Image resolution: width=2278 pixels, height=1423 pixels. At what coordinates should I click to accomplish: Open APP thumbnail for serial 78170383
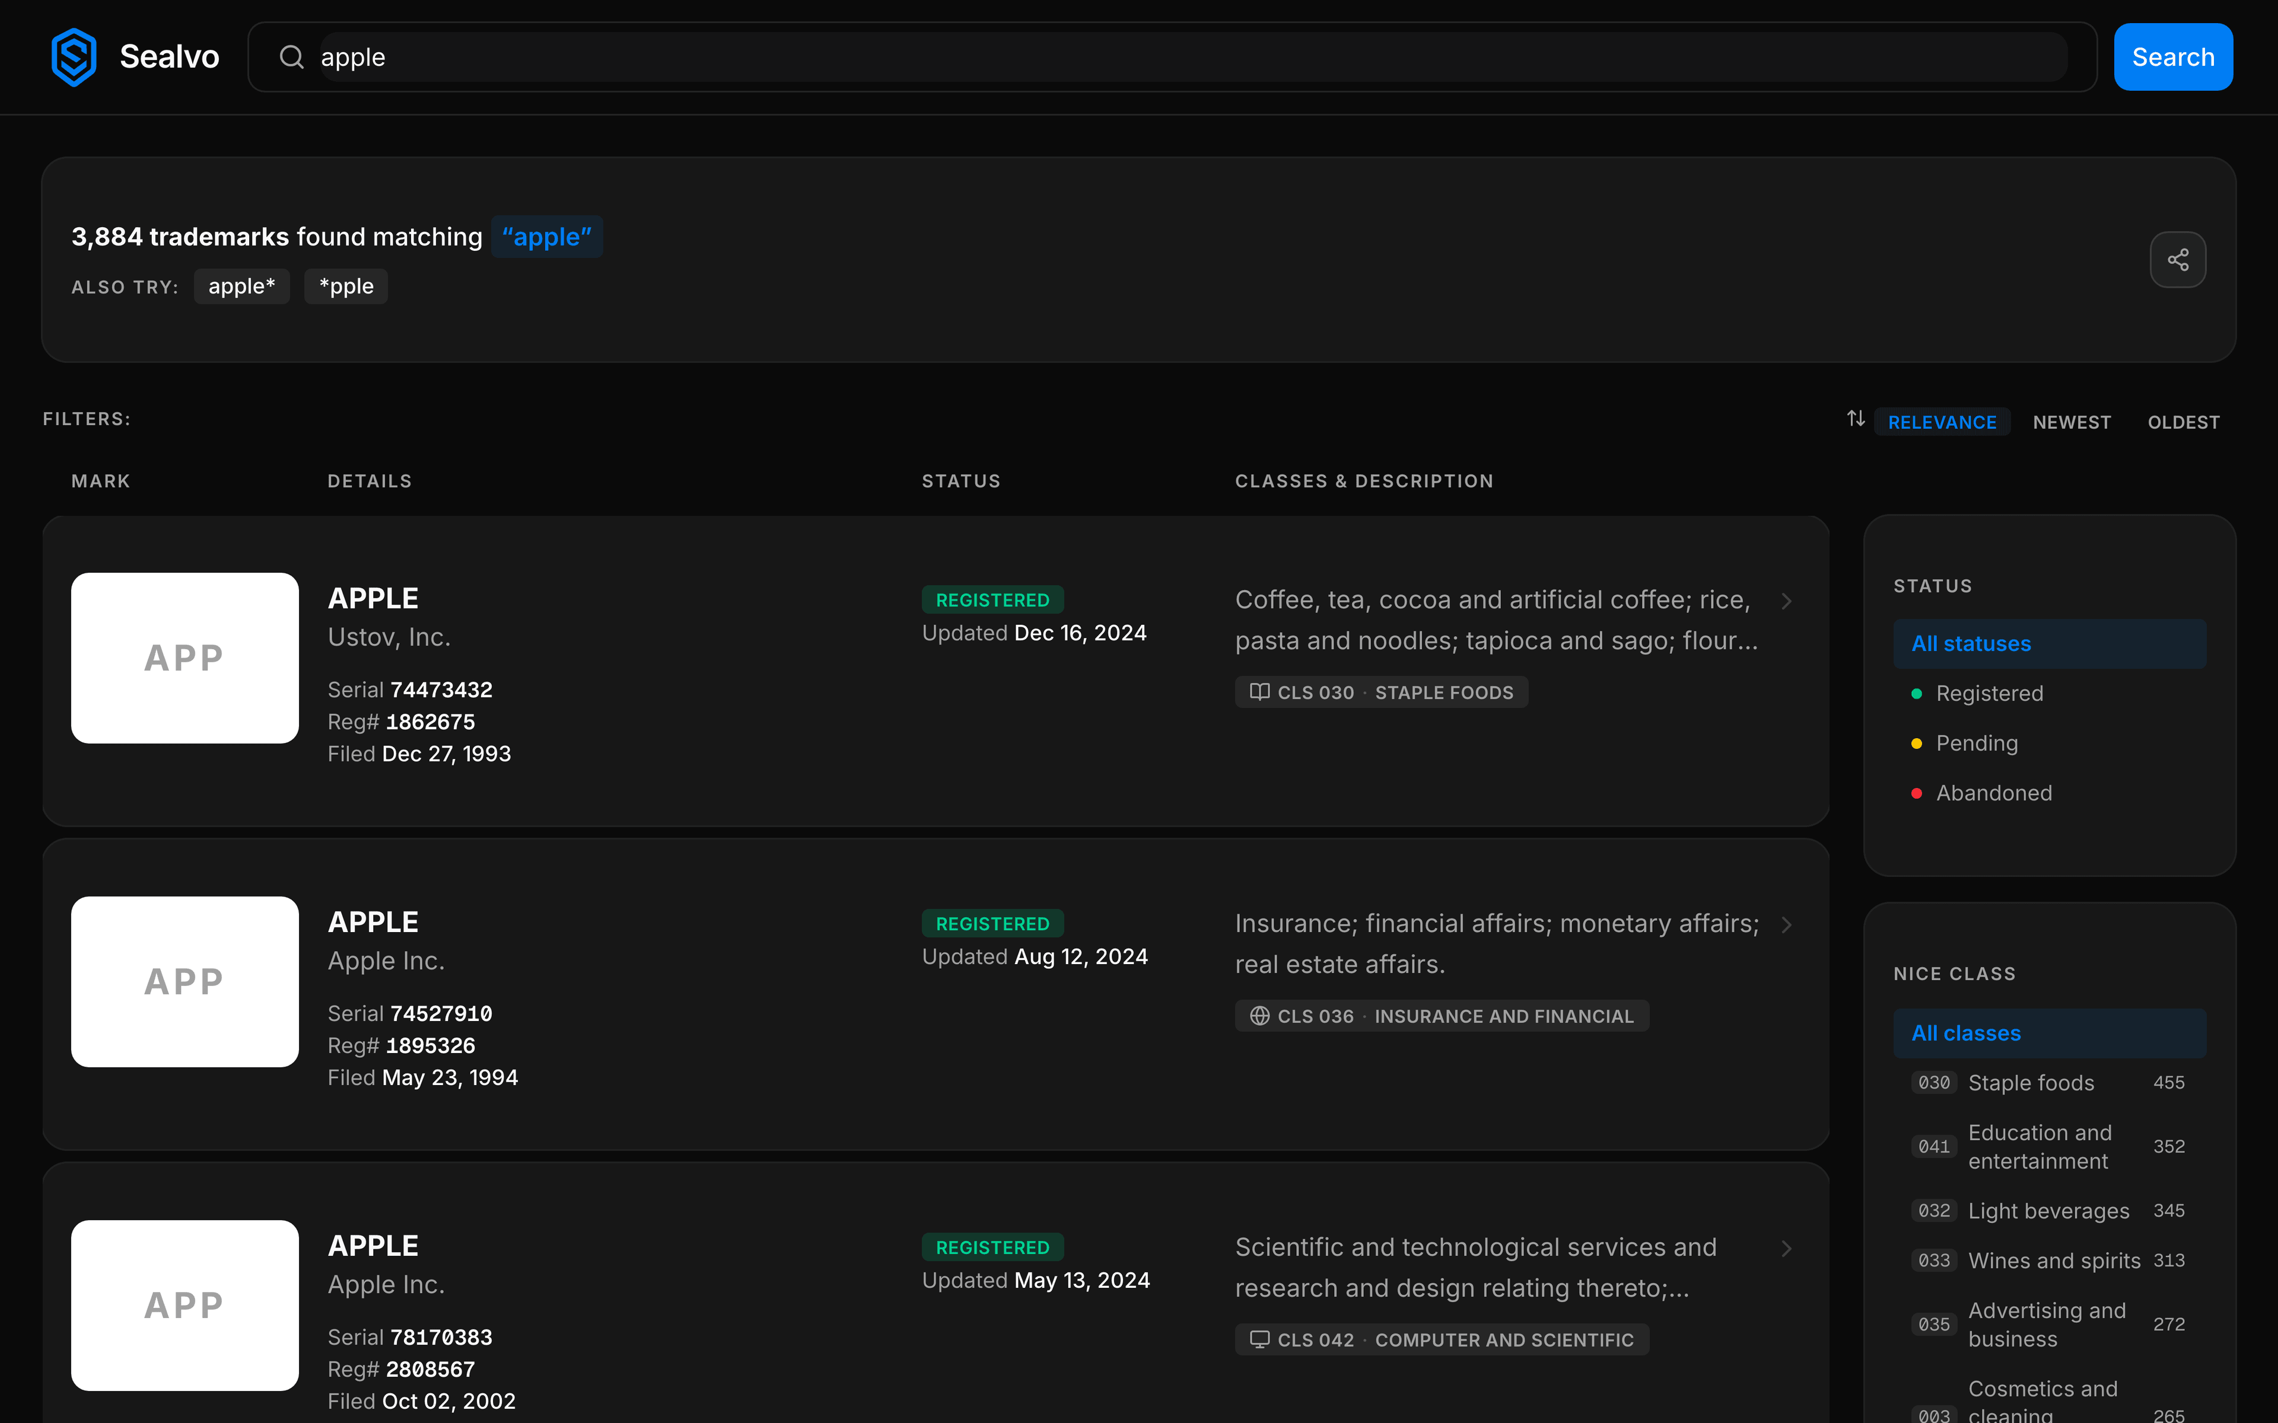[x=184, y=1306]
